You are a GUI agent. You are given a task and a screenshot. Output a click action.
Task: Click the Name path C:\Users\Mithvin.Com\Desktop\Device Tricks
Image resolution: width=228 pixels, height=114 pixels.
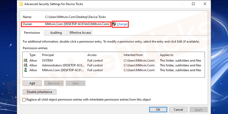click(75, 17)
